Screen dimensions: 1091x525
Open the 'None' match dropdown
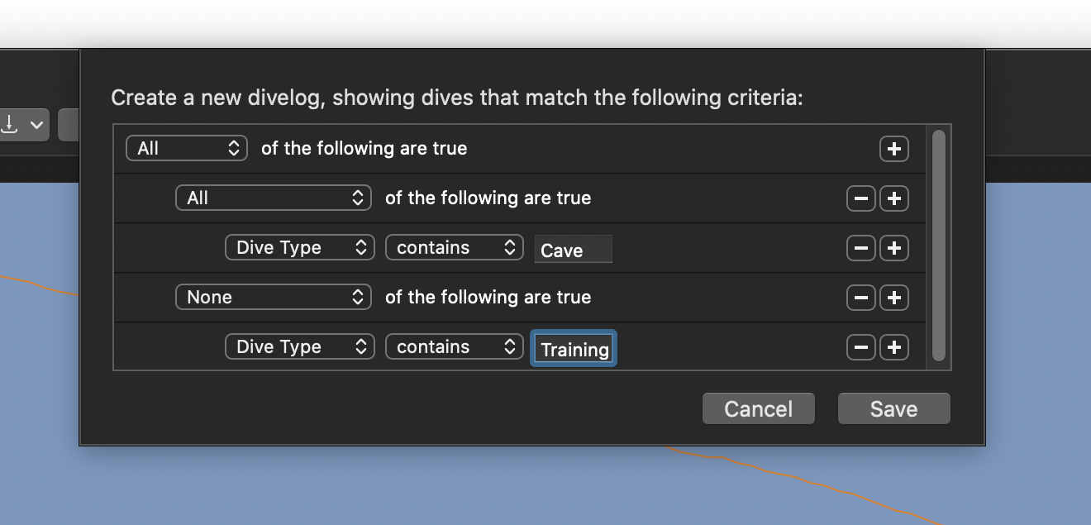click(x=274, y=298)
